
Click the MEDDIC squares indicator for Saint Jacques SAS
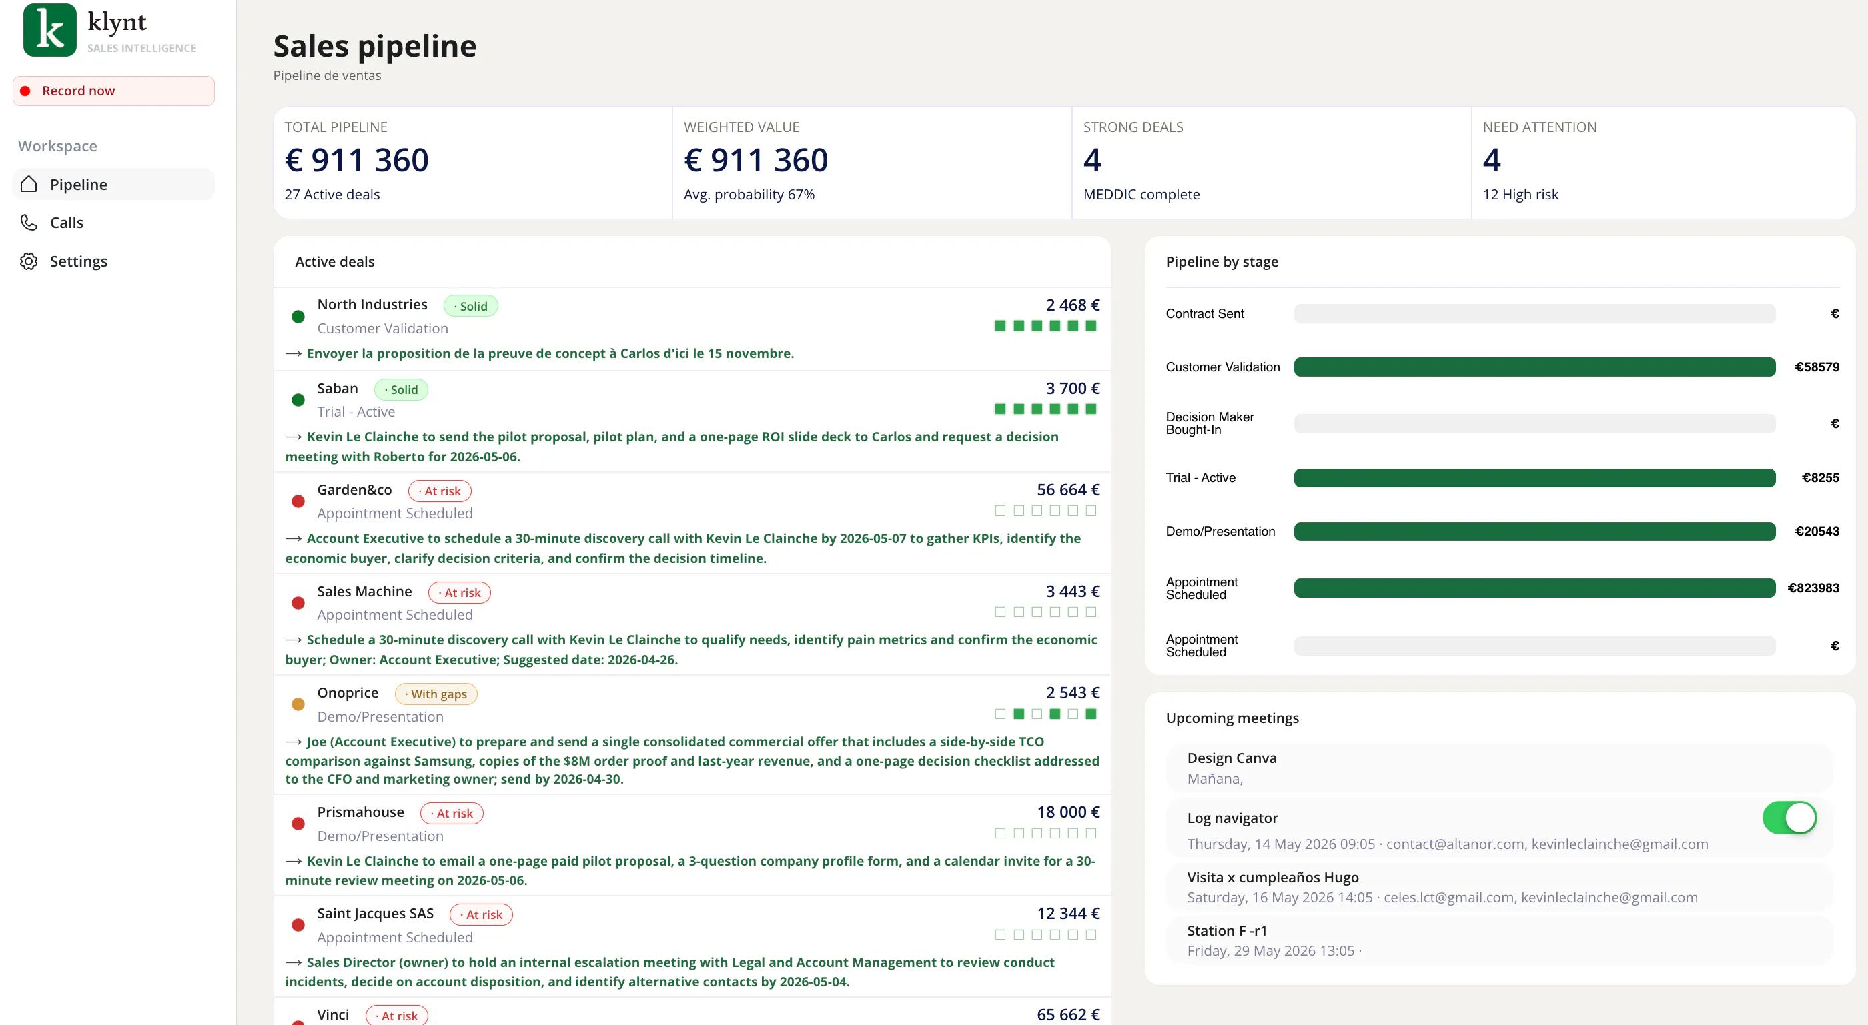click(1045, 935)
